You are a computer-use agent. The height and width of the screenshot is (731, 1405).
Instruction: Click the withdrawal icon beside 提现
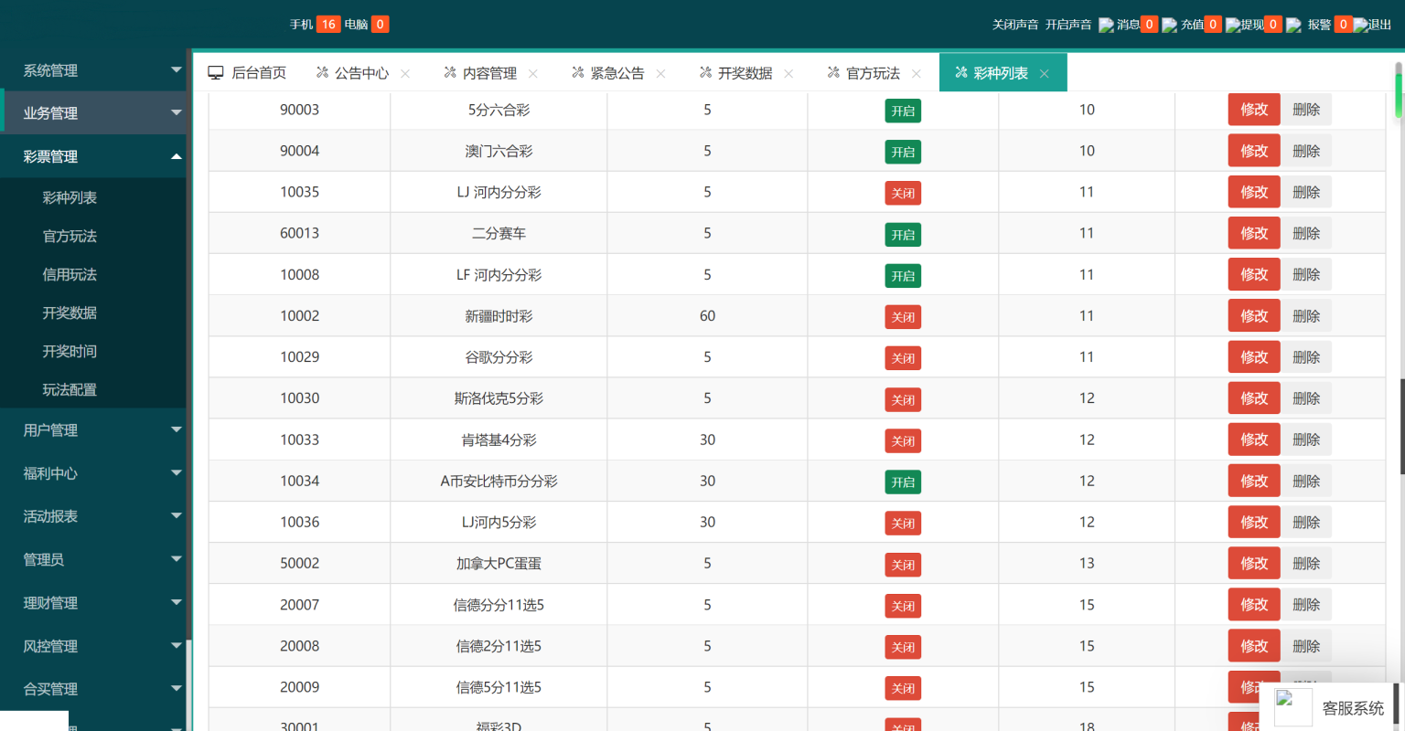[x=1233, y=26]
